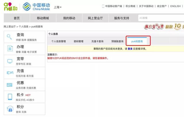Screen dimensions: 184x117
Task: Click the plug icon beside 充值
Action: (x=10, y=73)
